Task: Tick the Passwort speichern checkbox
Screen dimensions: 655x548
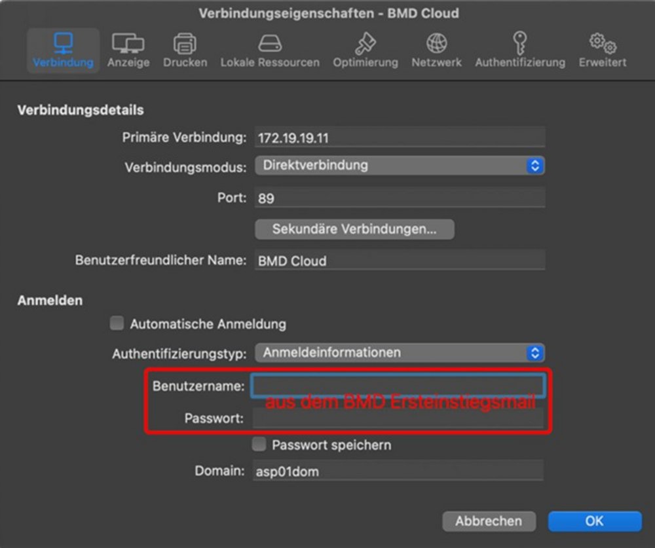Action: [259, 445]
